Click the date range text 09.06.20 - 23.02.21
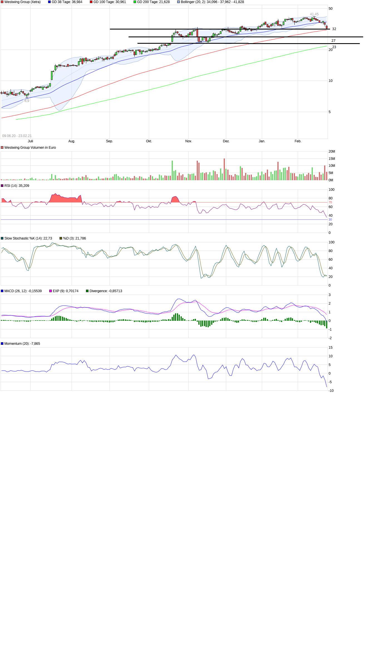This screenshot has width=384, height=645. pos(17,136)
